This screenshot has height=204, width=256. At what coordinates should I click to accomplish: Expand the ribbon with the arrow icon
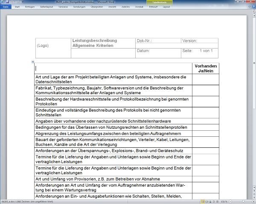pyautogui.click(x=249, y=7)
